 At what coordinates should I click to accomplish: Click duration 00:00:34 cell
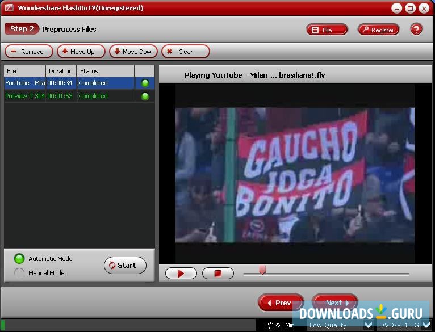pyautogui.click(x=60, y=83)
